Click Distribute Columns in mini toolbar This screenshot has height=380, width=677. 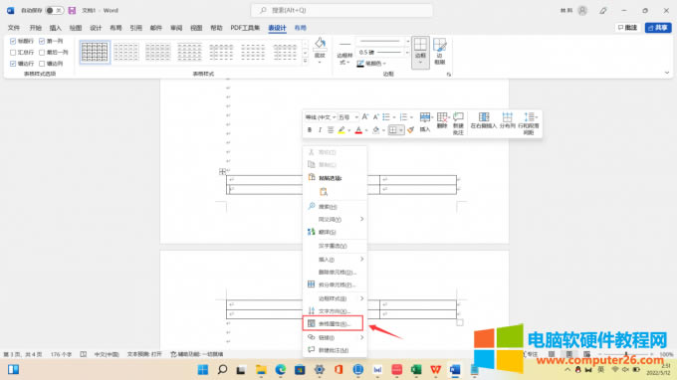tap(508, 120)
